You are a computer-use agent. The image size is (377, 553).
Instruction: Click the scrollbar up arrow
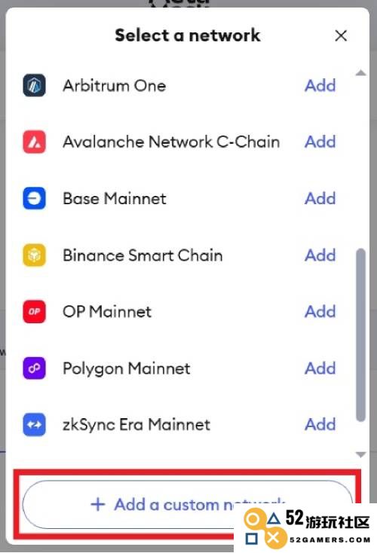click(360, 73)
